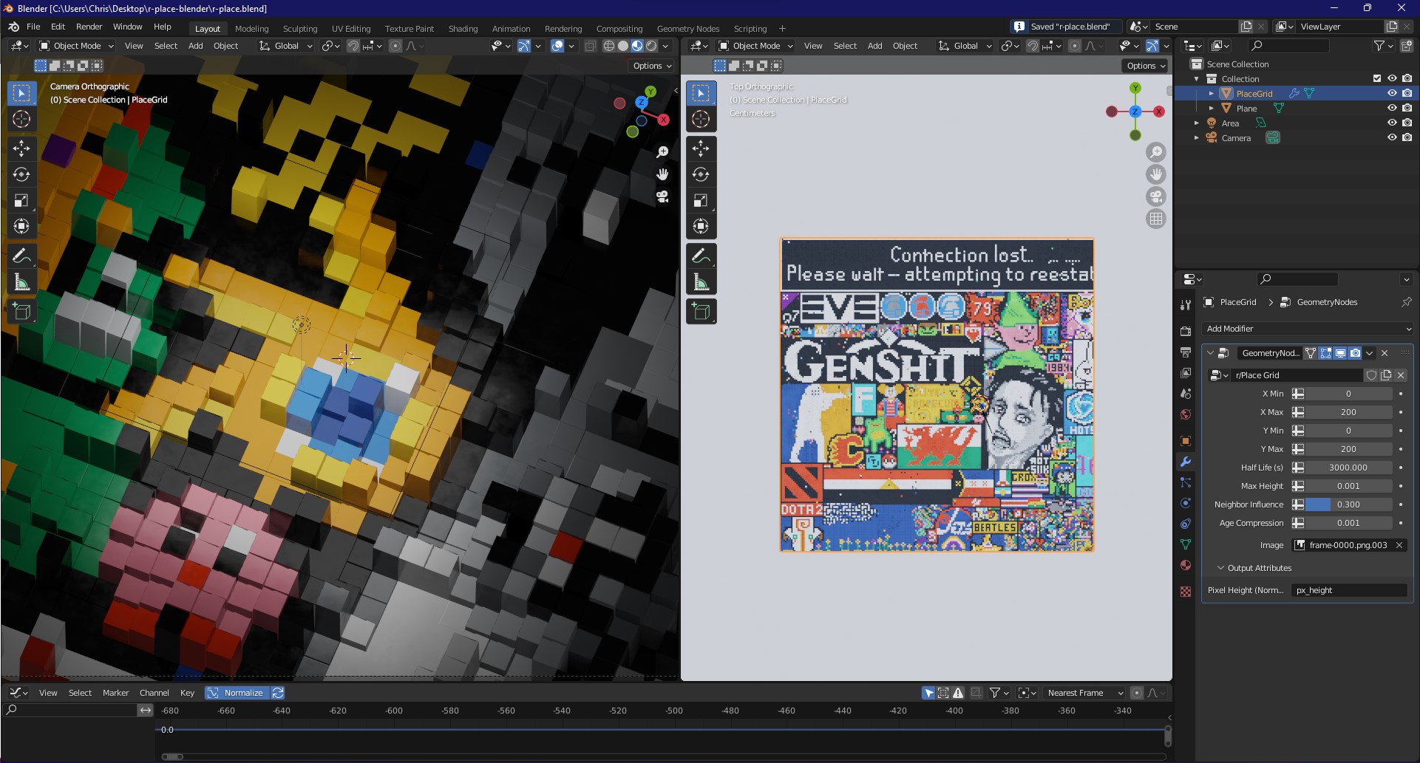Open the Add Modifier dropdown

click(x=1307, y=329)
